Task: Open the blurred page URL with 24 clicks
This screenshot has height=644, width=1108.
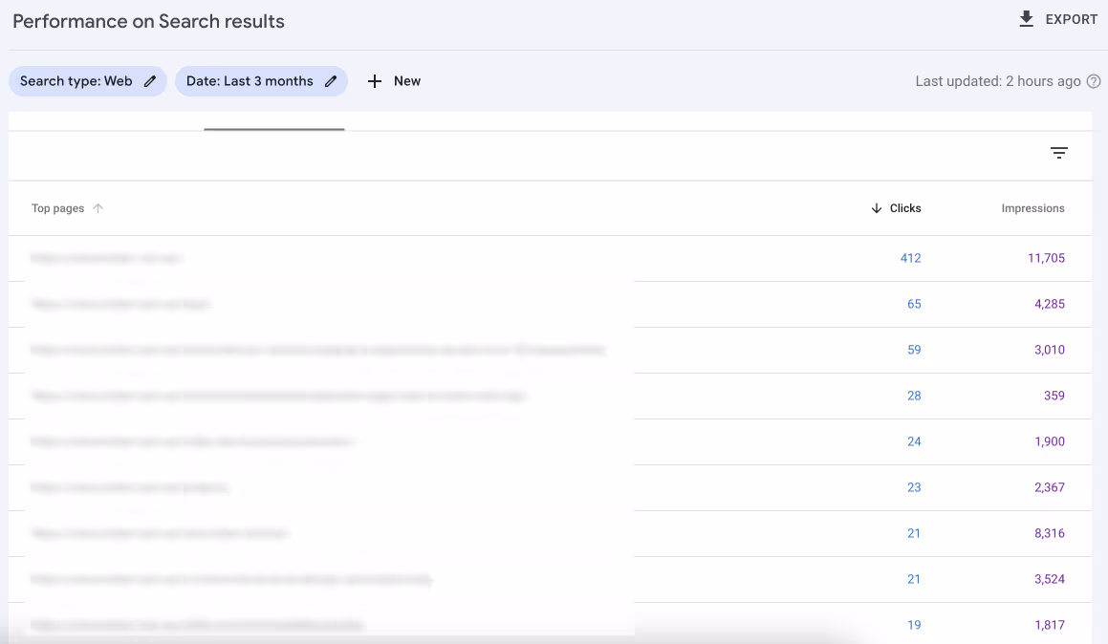Action: point(193,442)
